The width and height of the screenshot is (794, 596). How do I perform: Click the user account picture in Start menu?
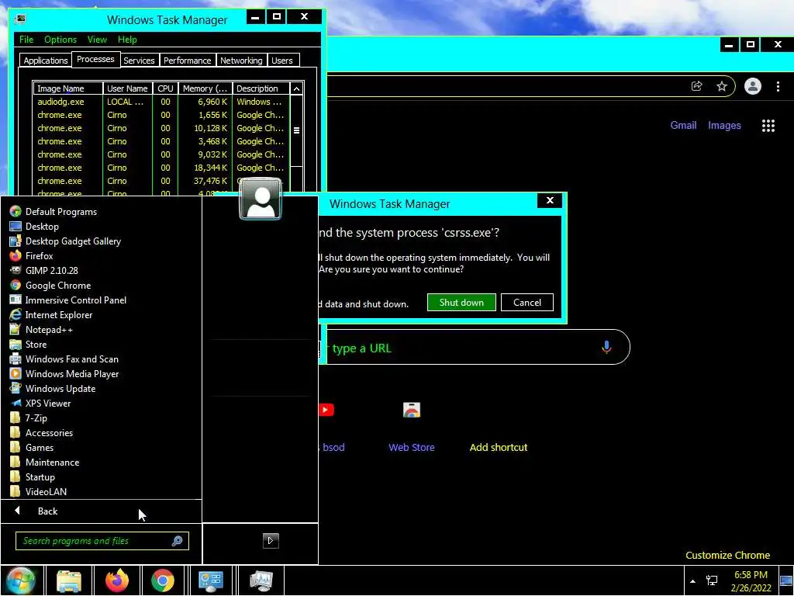click(261, 198)
